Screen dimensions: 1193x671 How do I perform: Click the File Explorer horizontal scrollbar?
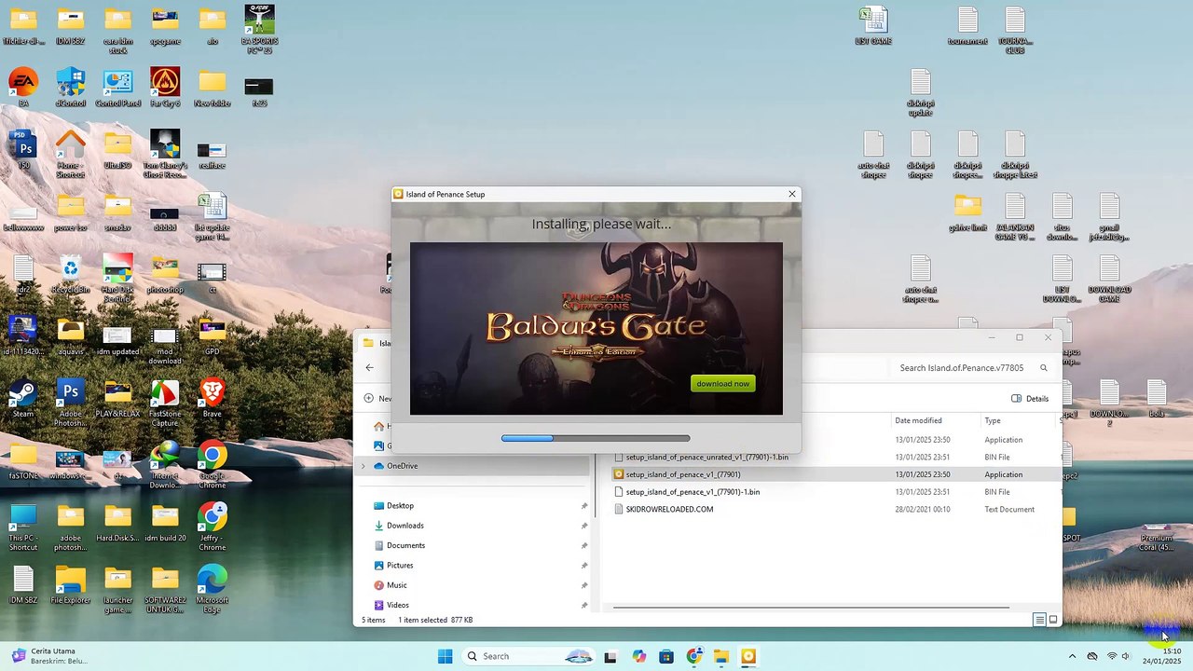coord(811,608)
